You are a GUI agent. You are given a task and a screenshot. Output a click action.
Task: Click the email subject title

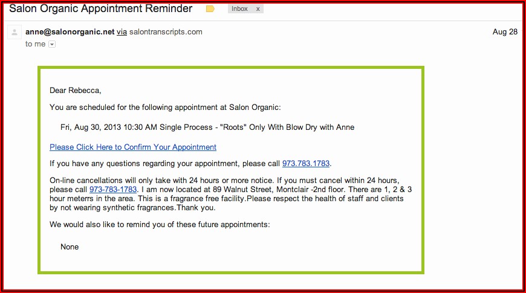(101, 8)
